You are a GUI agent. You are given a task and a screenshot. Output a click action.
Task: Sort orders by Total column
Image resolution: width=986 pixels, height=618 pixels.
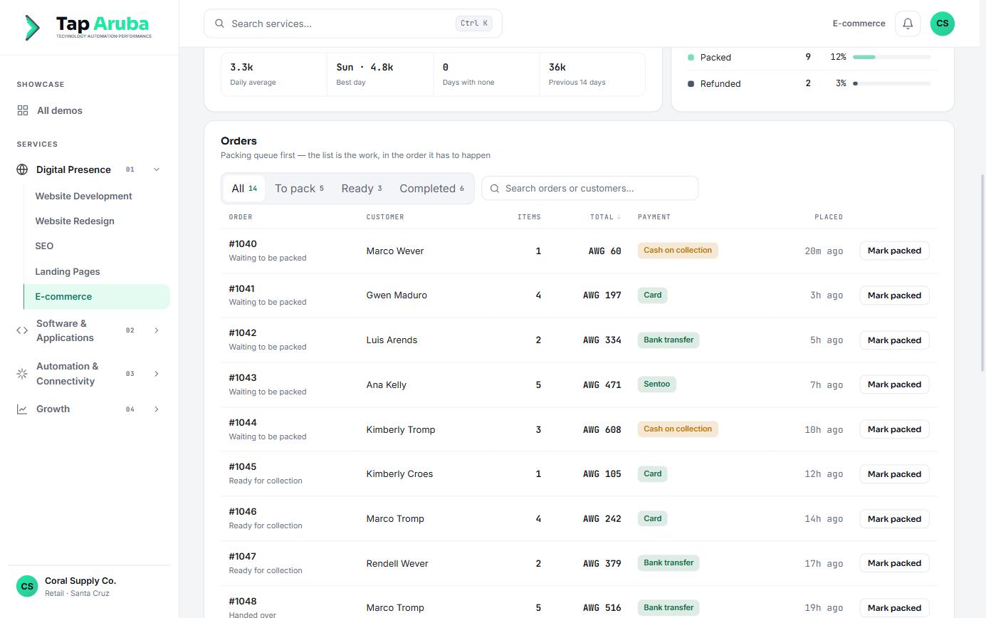coord(605,216)
